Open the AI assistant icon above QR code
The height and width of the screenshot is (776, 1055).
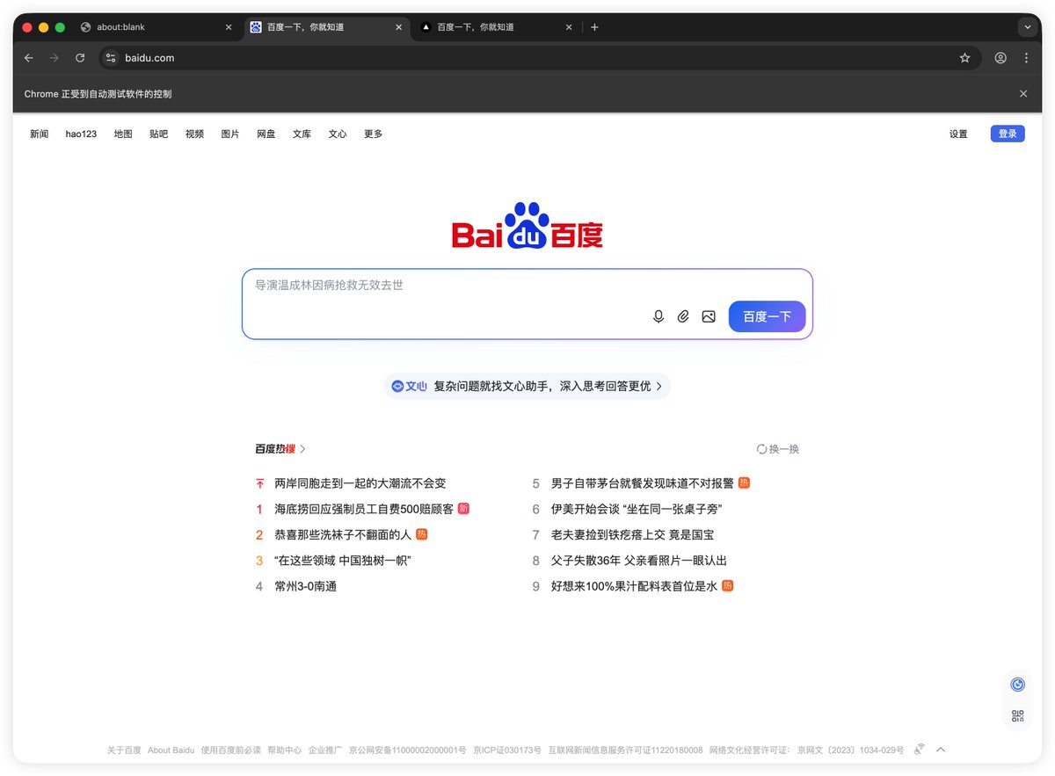pyautogui.click(x=1018, y=685)
